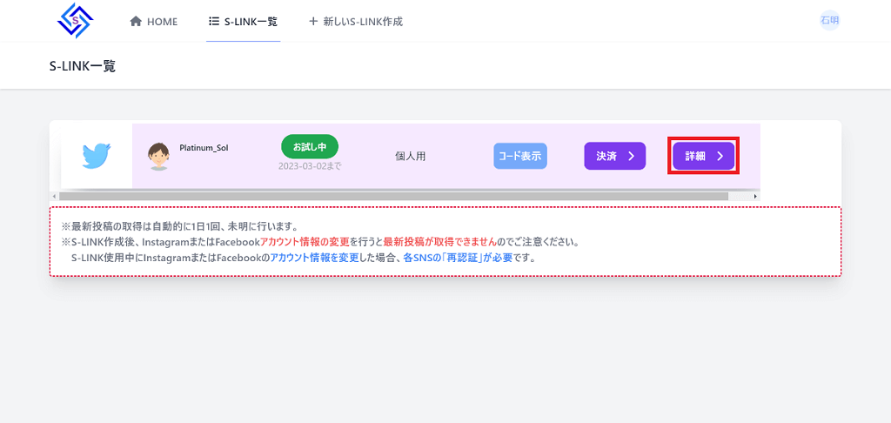891x423 pixels.
Task: Open the 詳細 details button
Action: [x=703, y=157]
